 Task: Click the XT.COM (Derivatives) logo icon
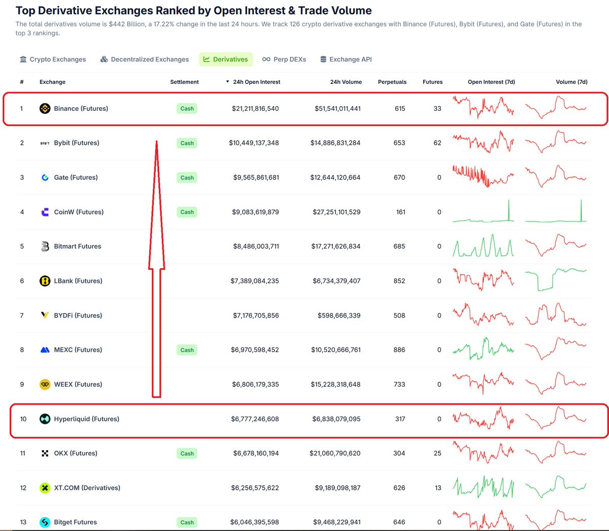(x=45, y=488)
